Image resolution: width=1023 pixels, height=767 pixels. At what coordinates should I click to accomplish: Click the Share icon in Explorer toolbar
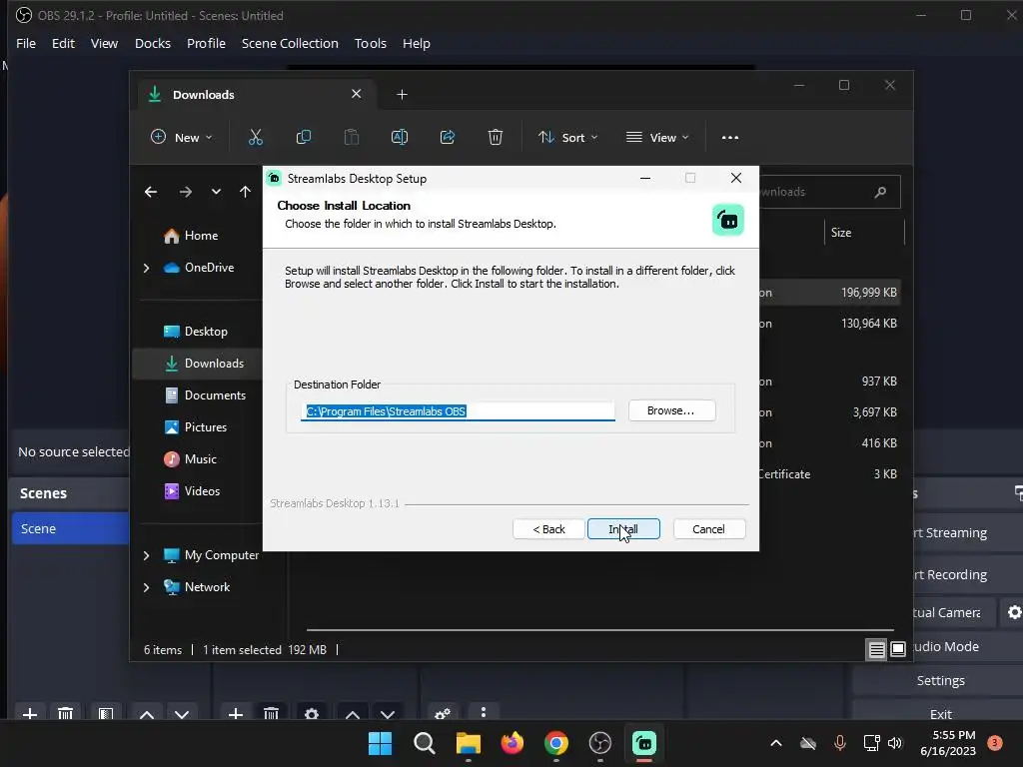pos(448,137)
